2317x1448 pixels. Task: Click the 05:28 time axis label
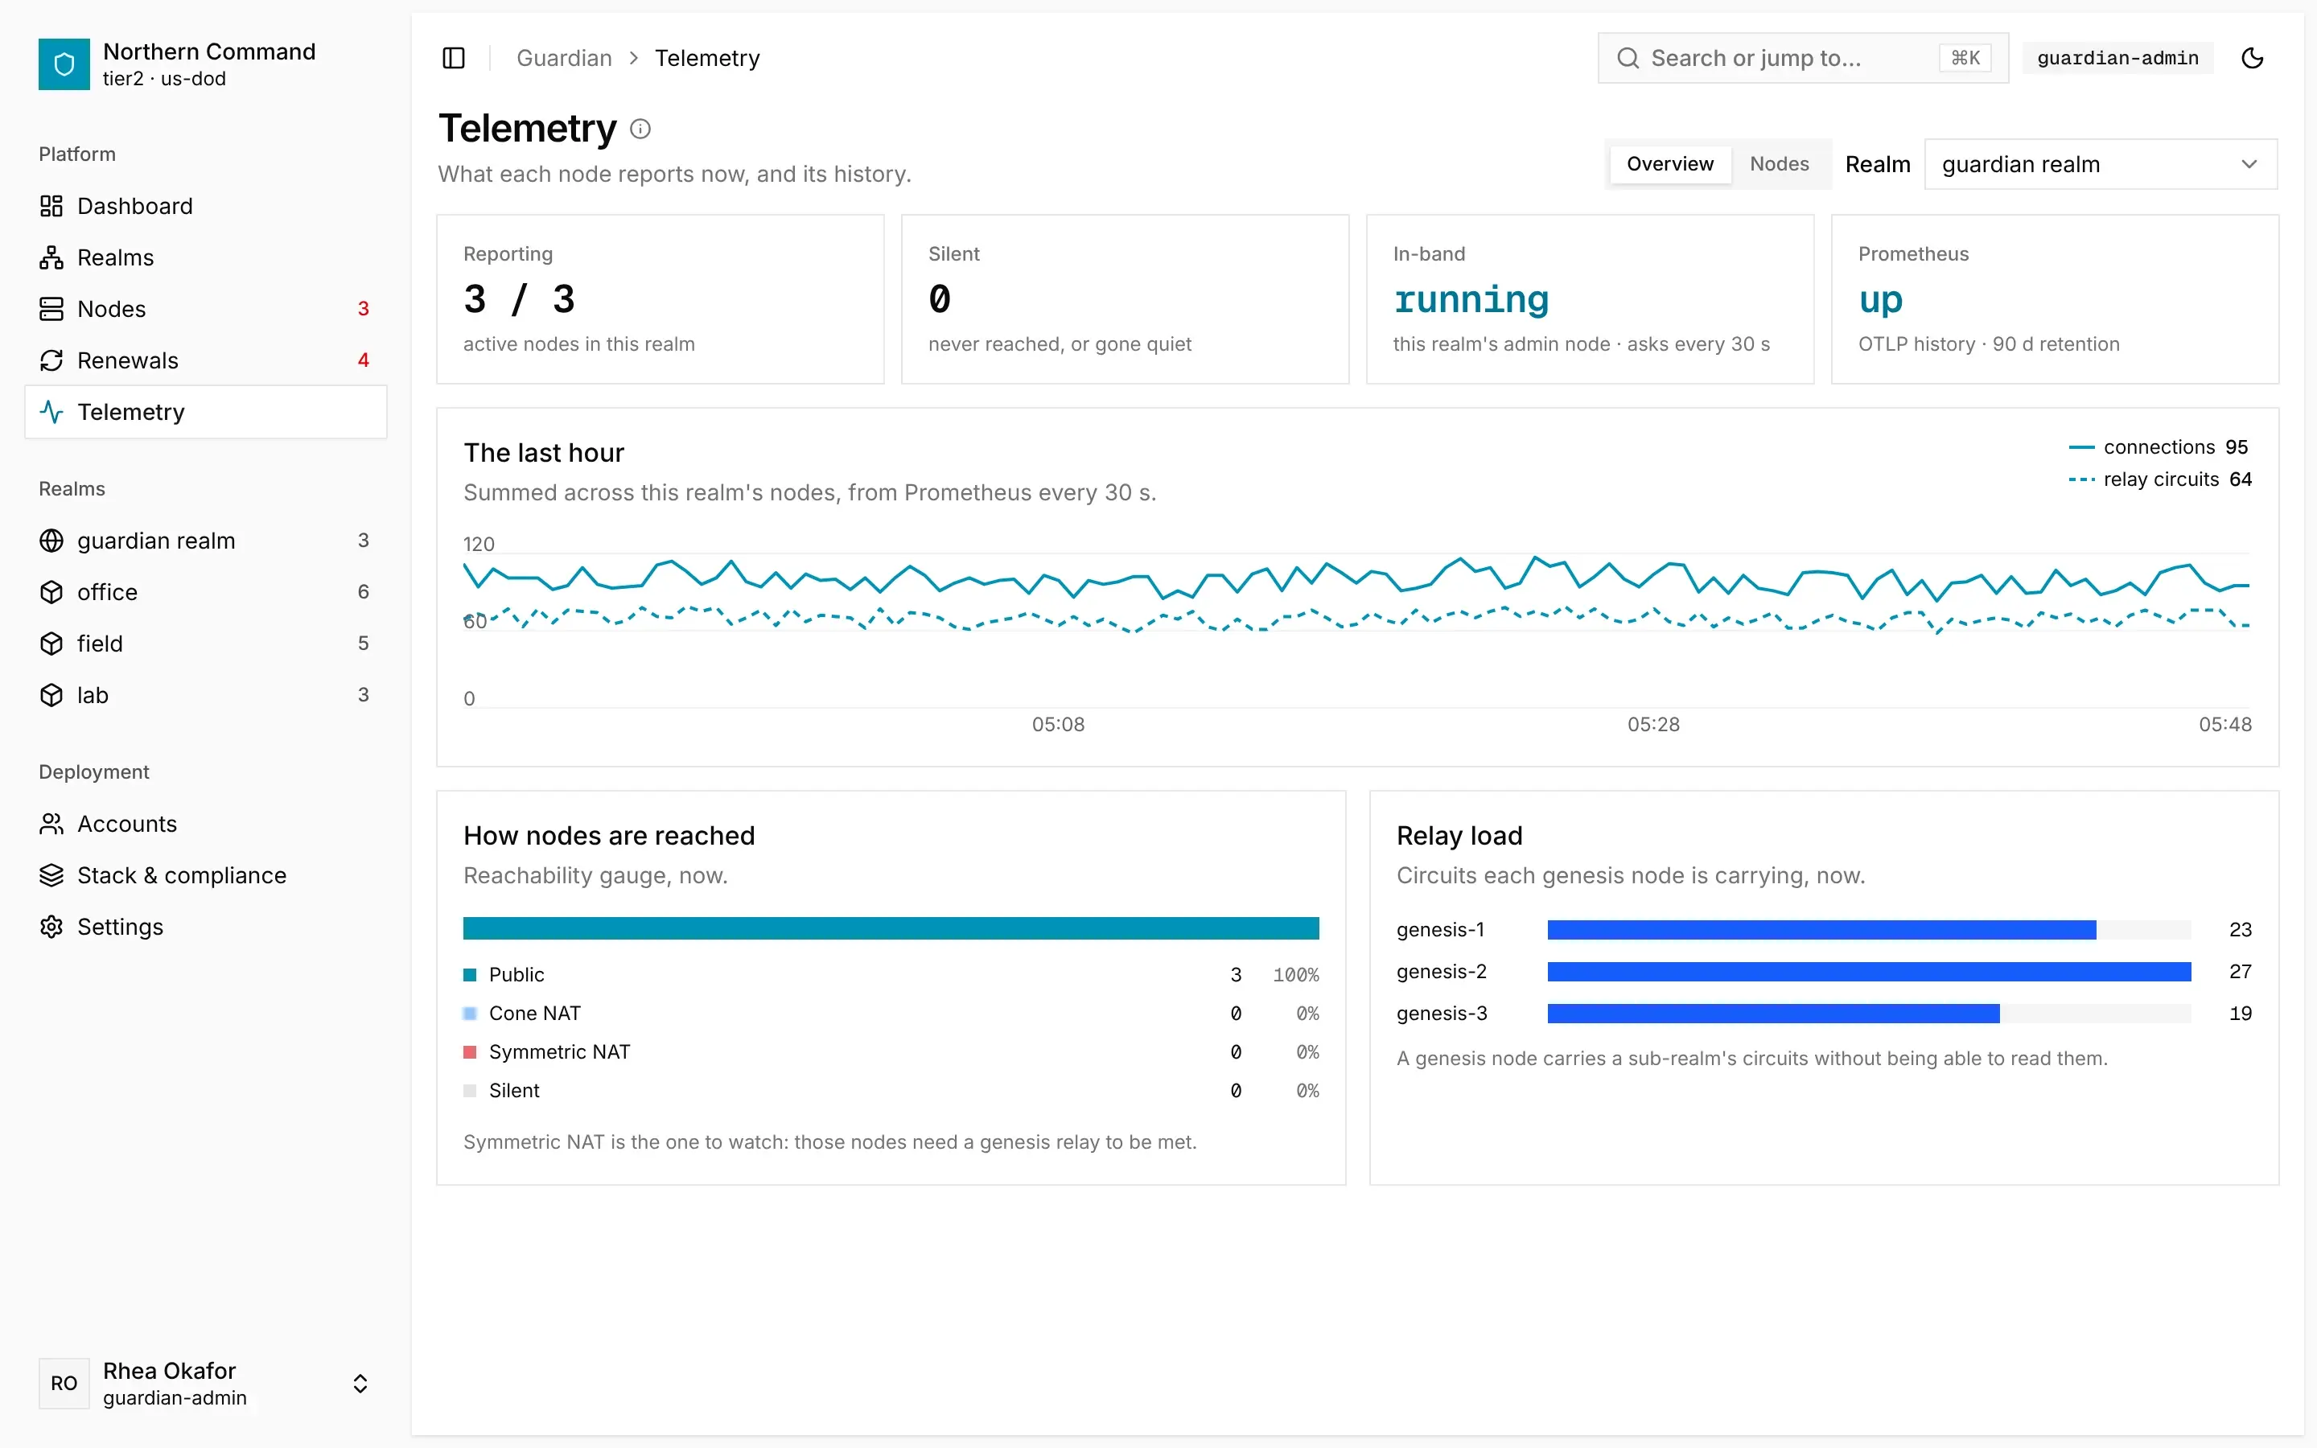click(1653, 725)
